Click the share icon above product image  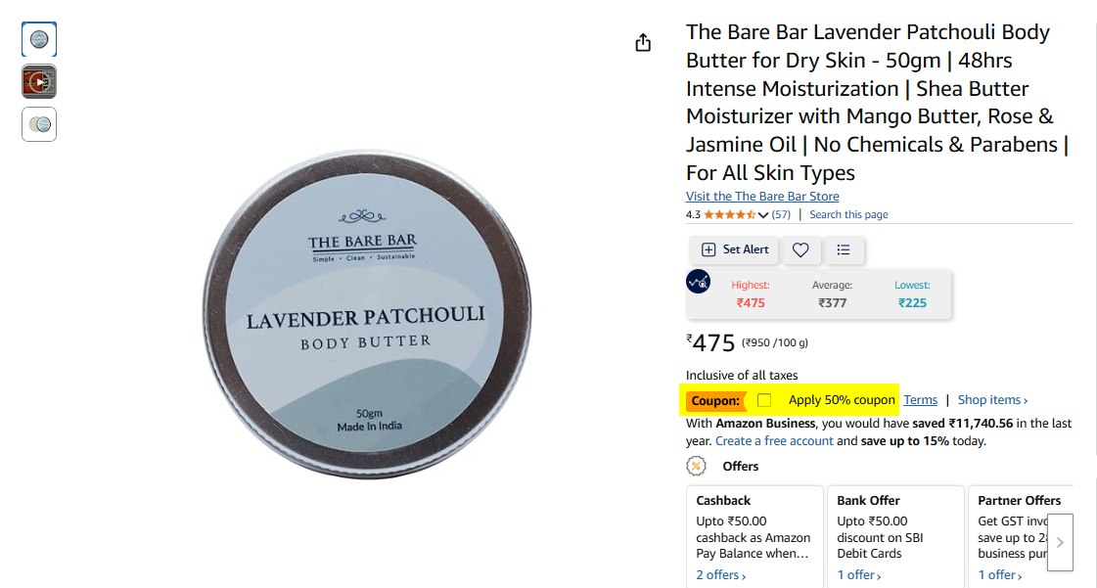coord(643,43)
